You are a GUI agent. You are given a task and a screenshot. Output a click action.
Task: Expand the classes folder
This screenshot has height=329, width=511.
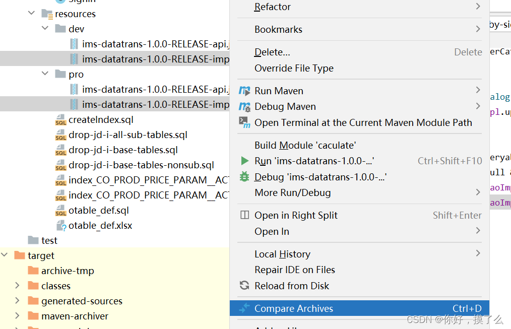[x=18, y=285]
